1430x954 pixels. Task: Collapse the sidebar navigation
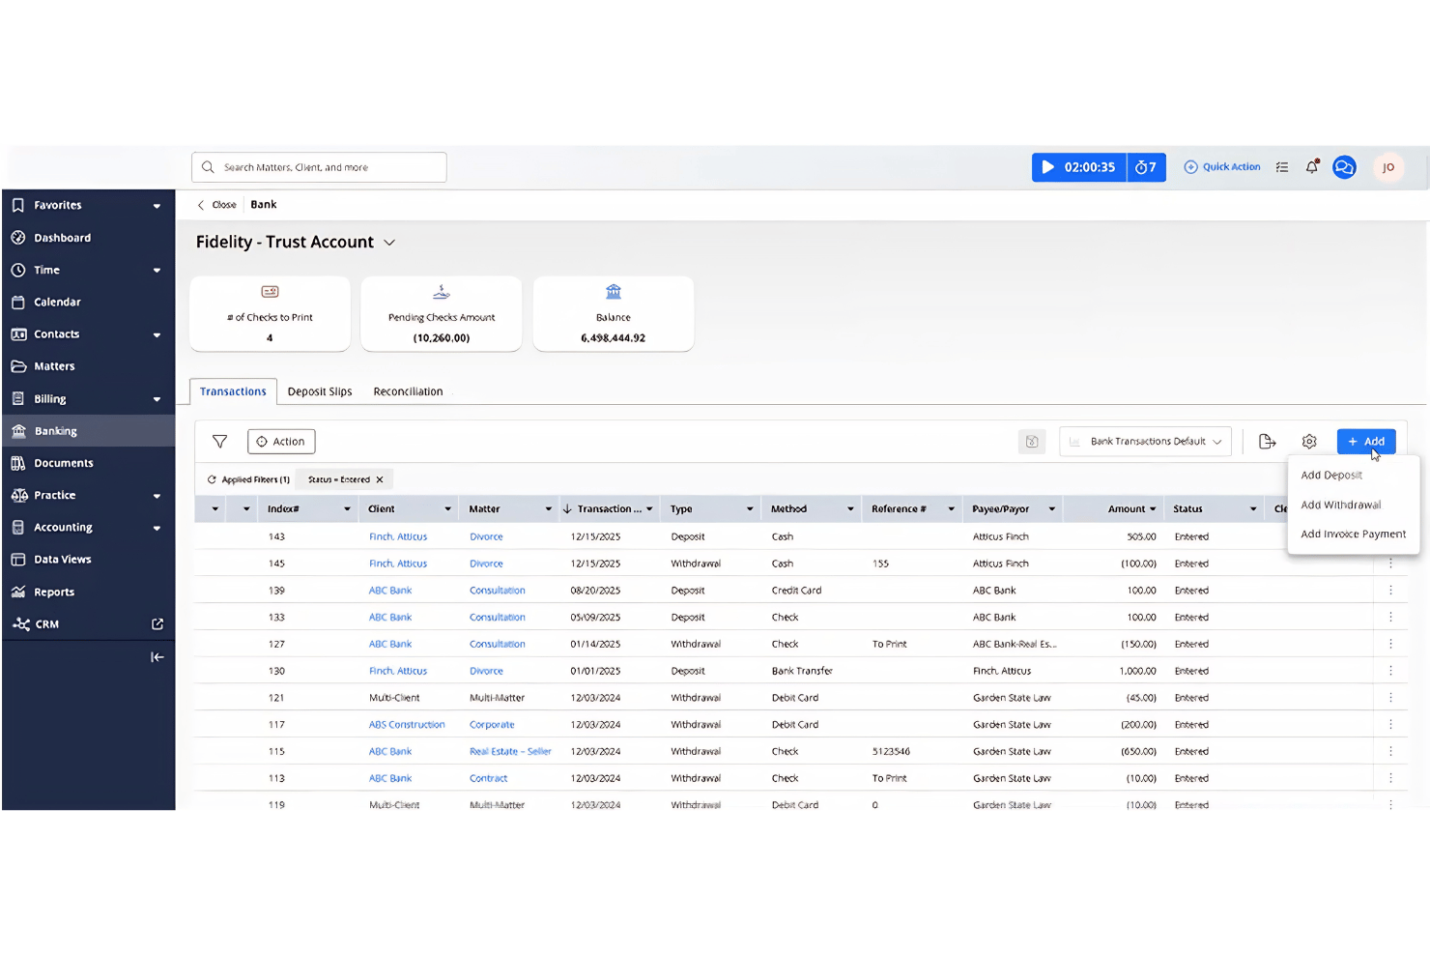[x=157, y=657]
